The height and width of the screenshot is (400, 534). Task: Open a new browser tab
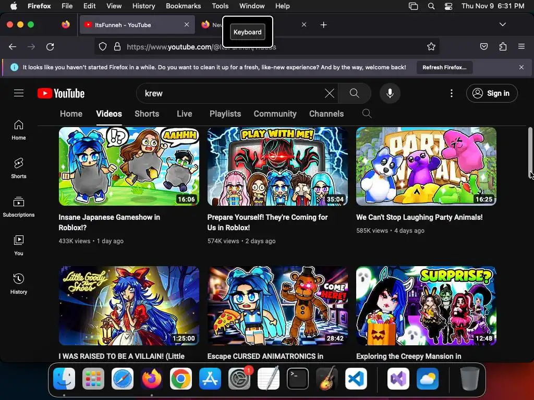(323, 25)
